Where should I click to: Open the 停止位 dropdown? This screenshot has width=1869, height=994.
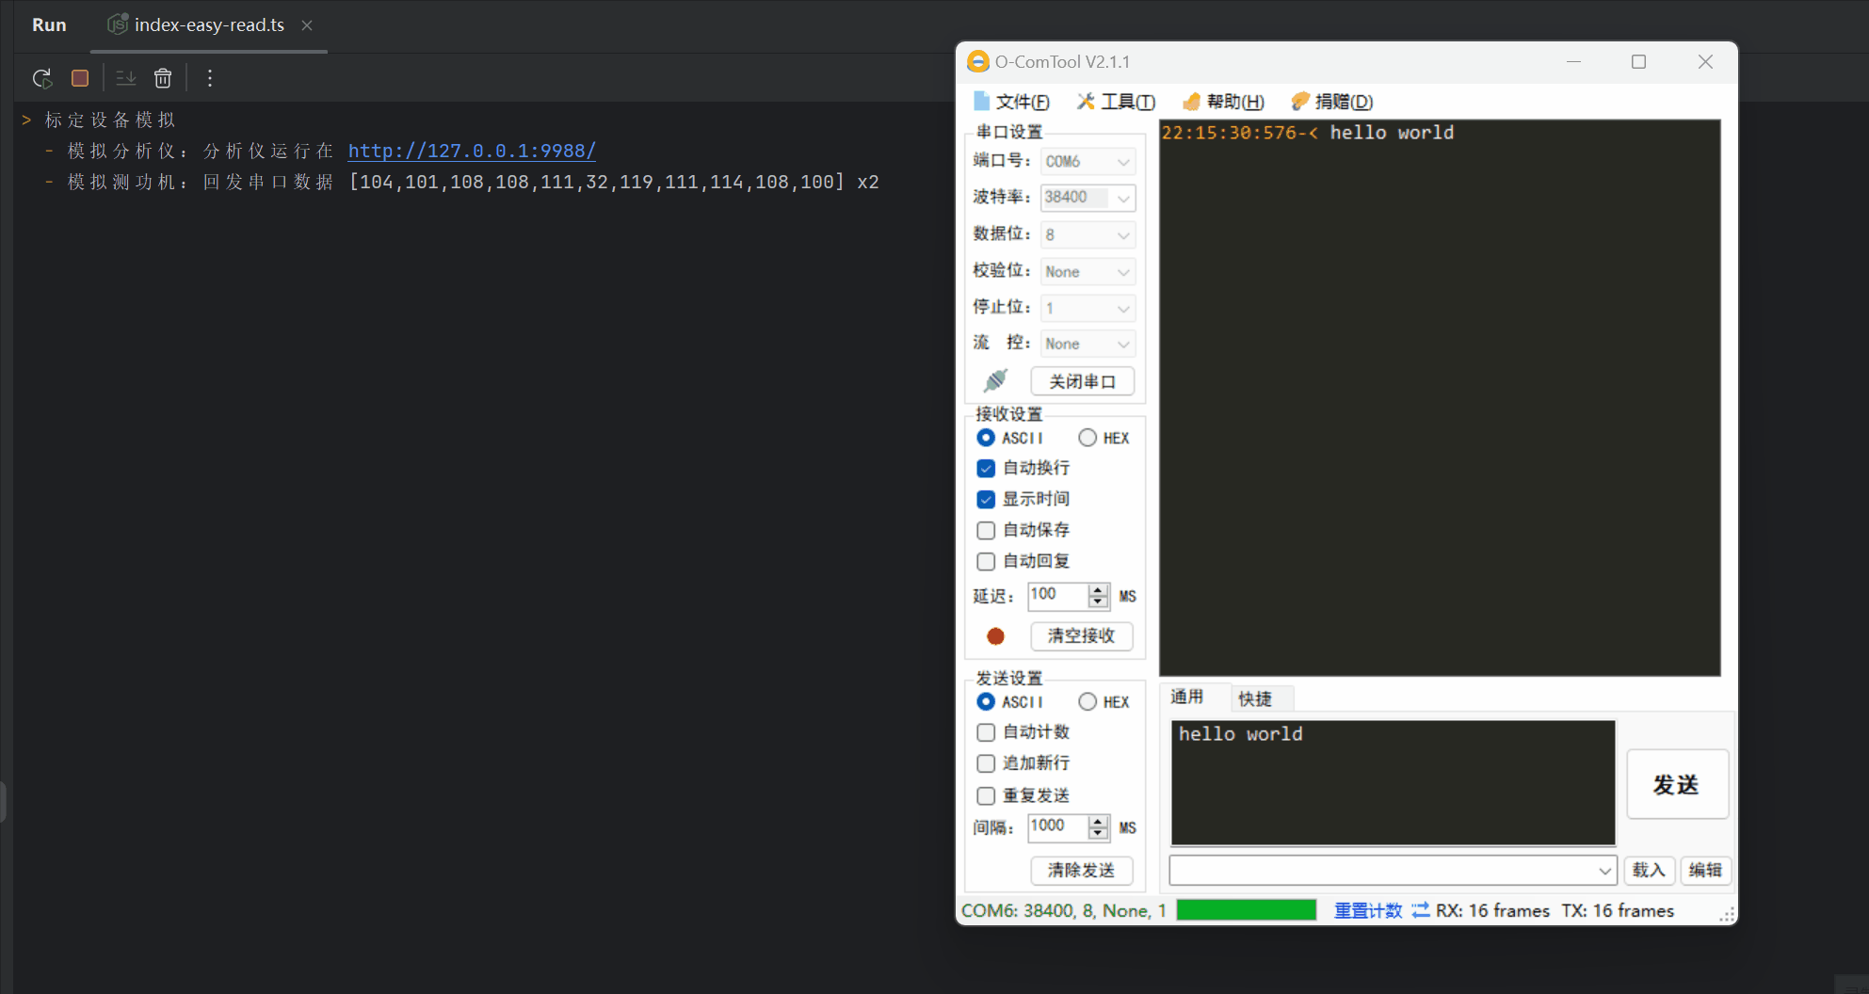[1088, 309]
